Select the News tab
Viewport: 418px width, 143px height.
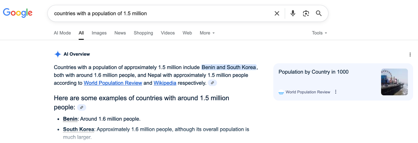tap(120, 33)
